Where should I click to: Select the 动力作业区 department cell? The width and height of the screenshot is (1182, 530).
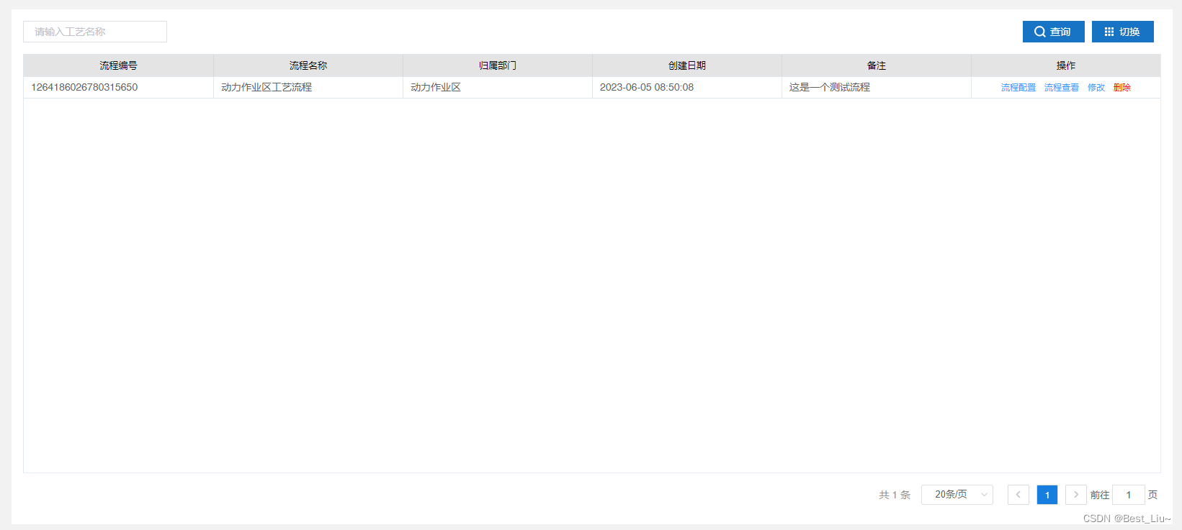pyautogui.click(x=498, y=87)
